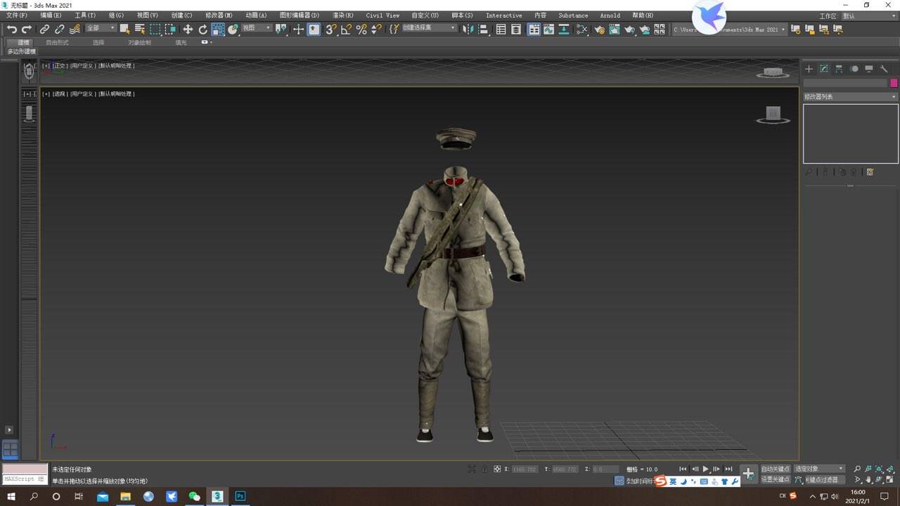Click the large Set Keys plus button
Image resolution: width=900 pixels, height=506 pixels.
(748, 474)
